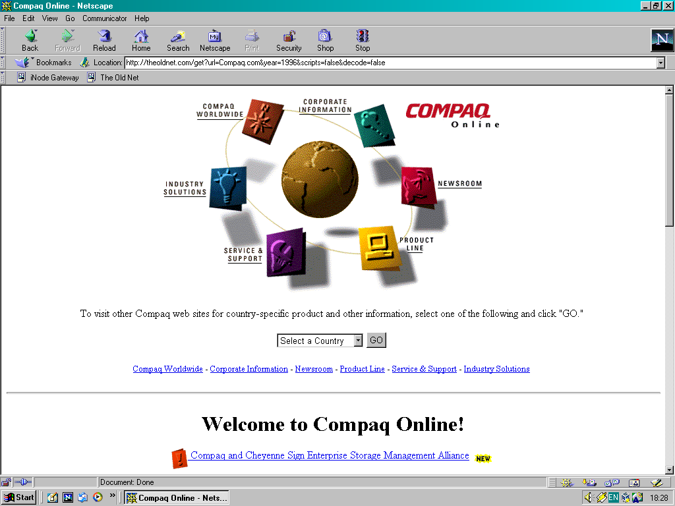Click the page location proxy icon

[x=85, y=63]
